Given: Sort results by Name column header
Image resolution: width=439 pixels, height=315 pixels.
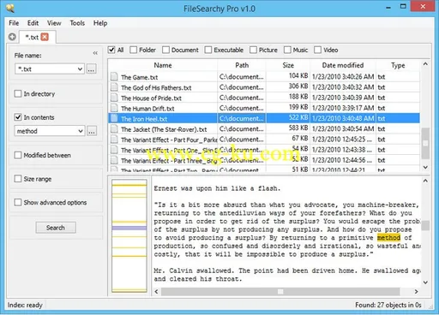Looking at the screenshot, I should [x=163, y=65].
